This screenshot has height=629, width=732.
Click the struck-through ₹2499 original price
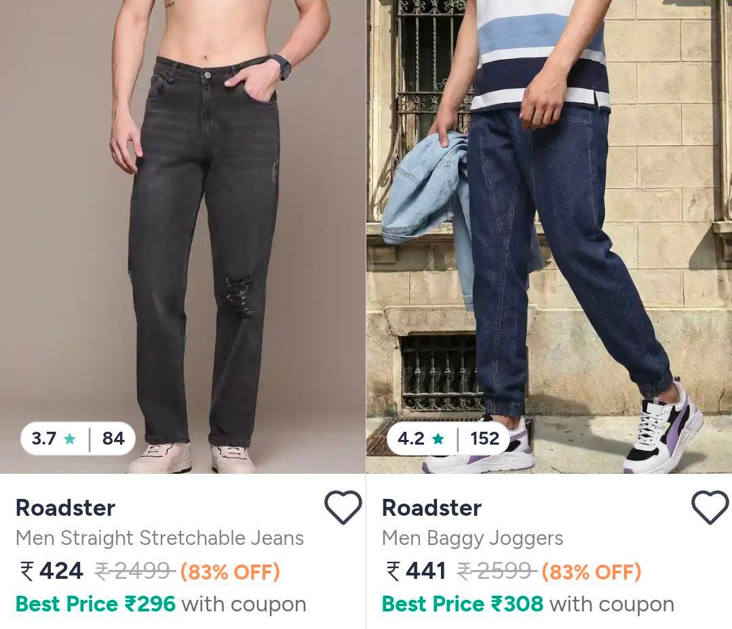135,571
